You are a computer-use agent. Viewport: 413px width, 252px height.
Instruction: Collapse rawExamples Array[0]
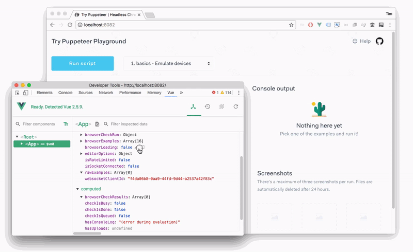pos(82,172)
